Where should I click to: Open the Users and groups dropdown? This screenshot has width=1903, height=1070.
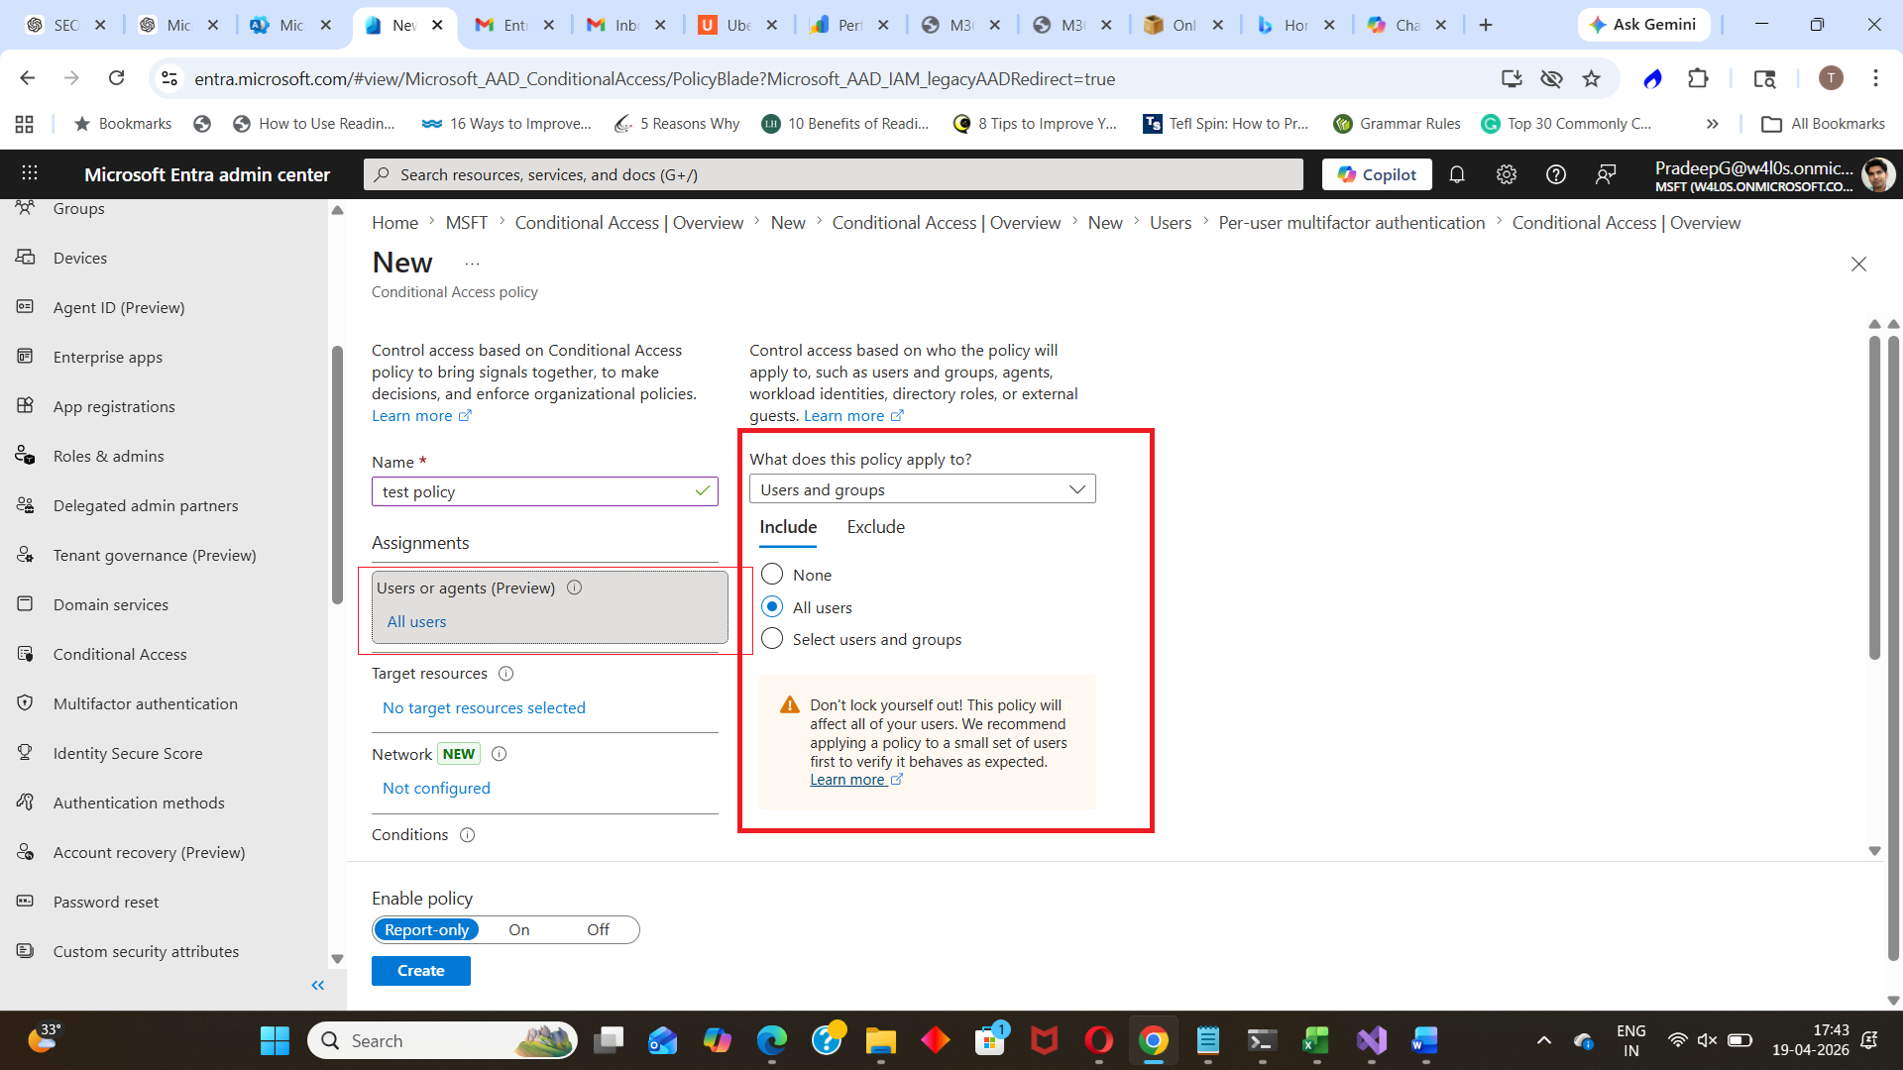tap(922, 489)
